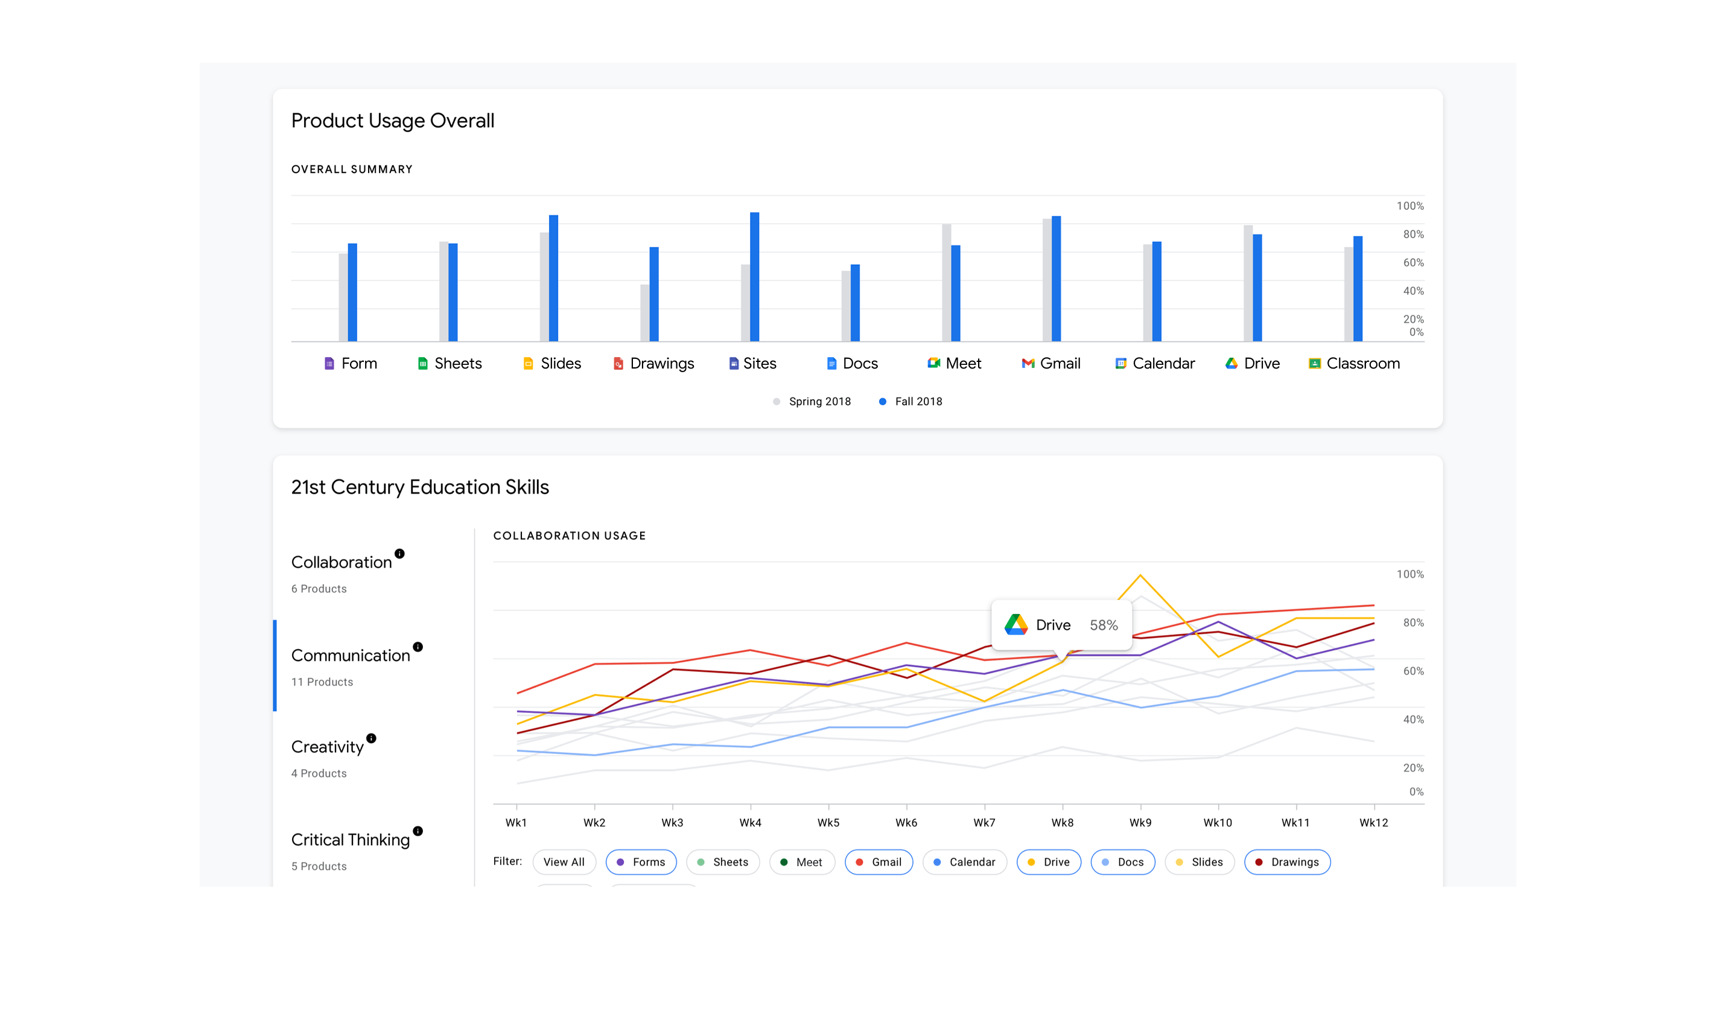This screenshot has width=1716, height=1023.
Task: Enable the Sheets filter chip
Action: [722, 862]
